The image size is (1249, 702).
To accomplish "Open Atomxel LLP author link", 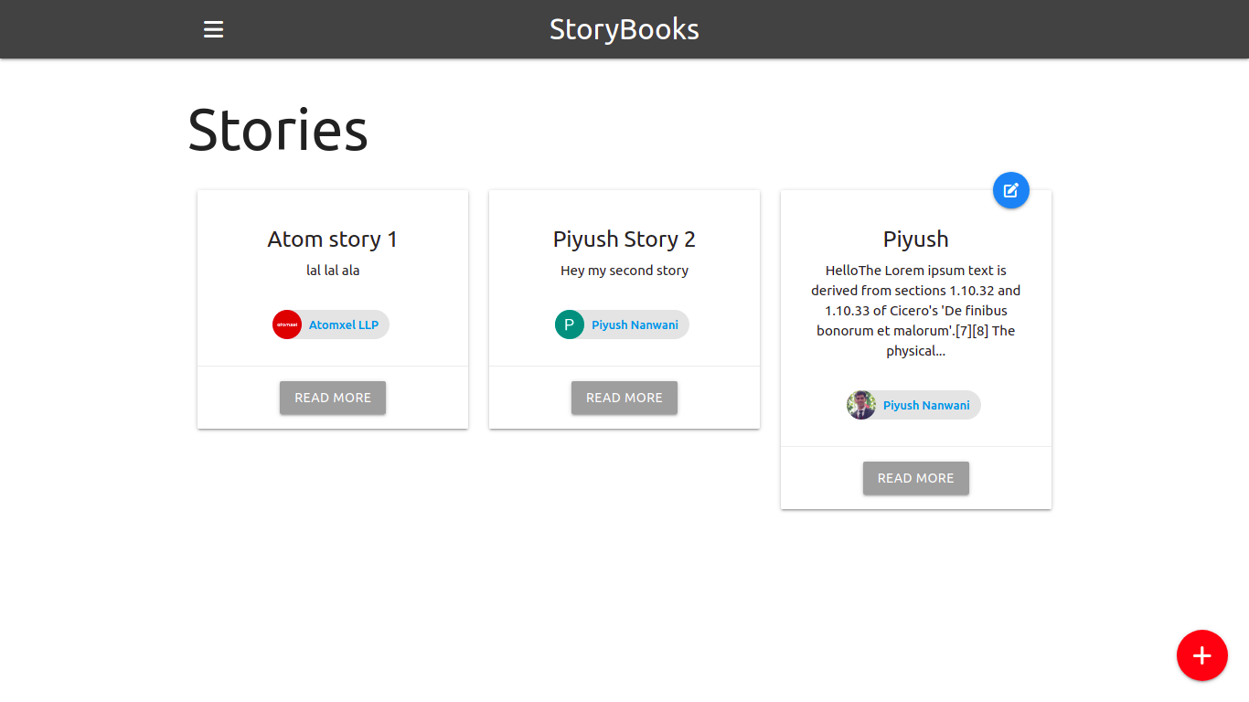I will [x=345, y=324].
